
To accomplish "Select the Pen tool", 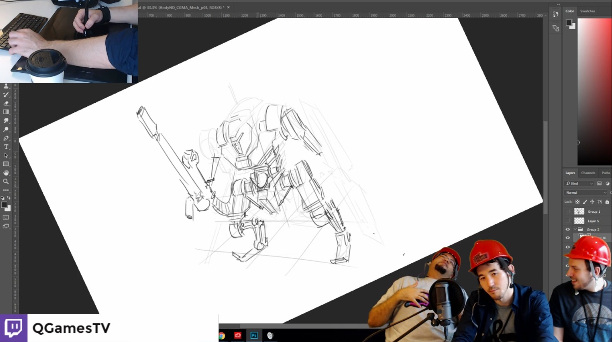I will 6,138.
